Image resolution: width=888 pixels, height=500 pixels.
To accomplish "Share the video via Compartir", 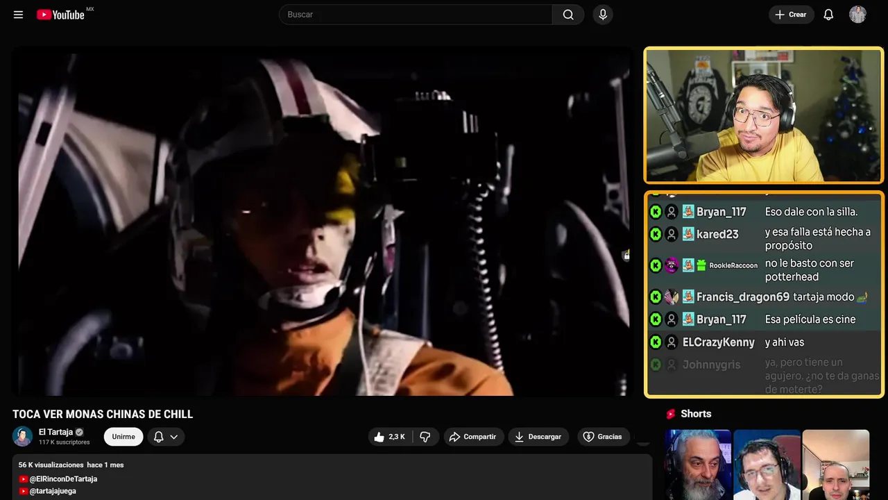I will tap(473, 437).
